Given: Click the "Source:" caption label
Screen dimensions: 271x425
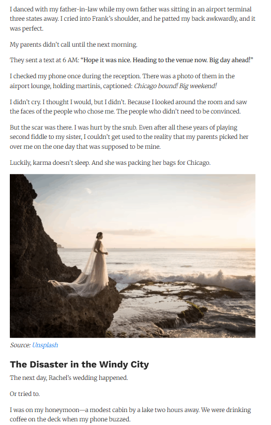Looking at the screenshot, I should tap(20, 345).
